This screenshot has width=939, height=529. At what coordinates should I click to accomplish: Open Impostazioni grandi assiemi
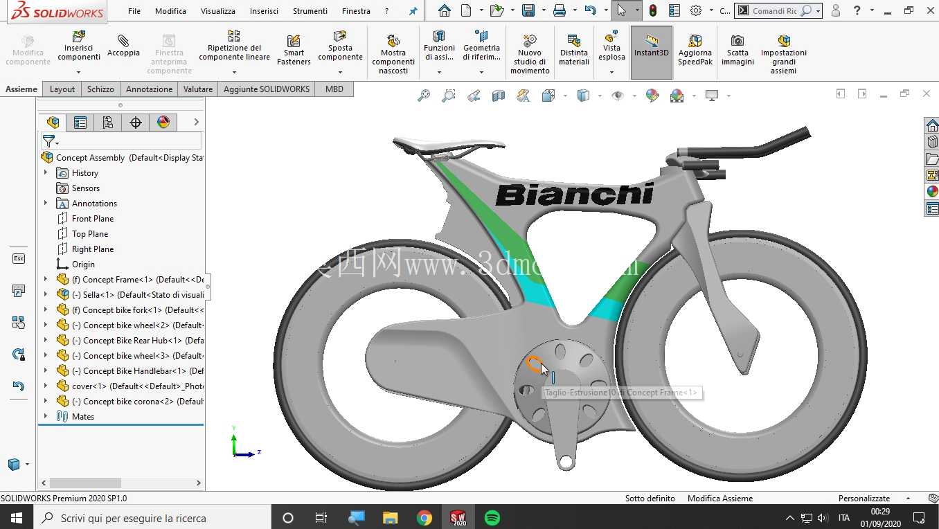click(x=783, y=54)
